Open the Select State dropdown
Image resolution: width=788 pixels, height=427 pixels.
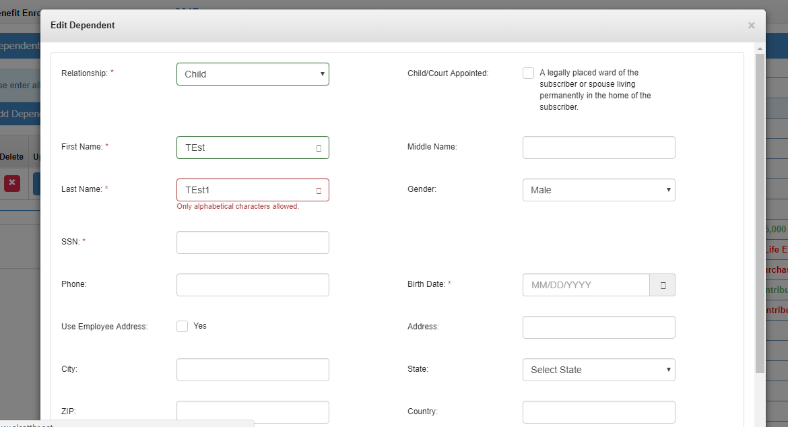pyautogui.click(x=598, y=370)
